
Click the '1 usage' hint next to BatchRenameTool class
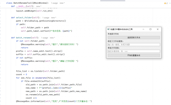pyautogui.click(x=54, y=3)
